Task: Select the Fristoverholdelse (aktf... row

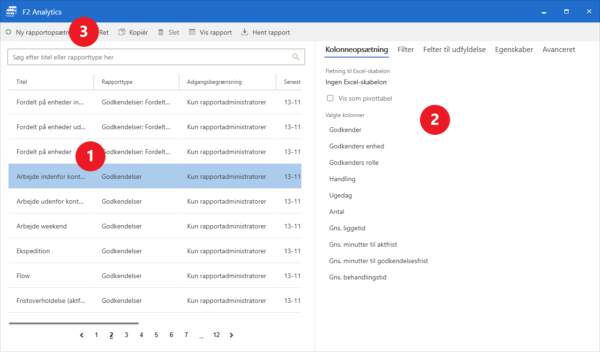Action: (155, 301)
